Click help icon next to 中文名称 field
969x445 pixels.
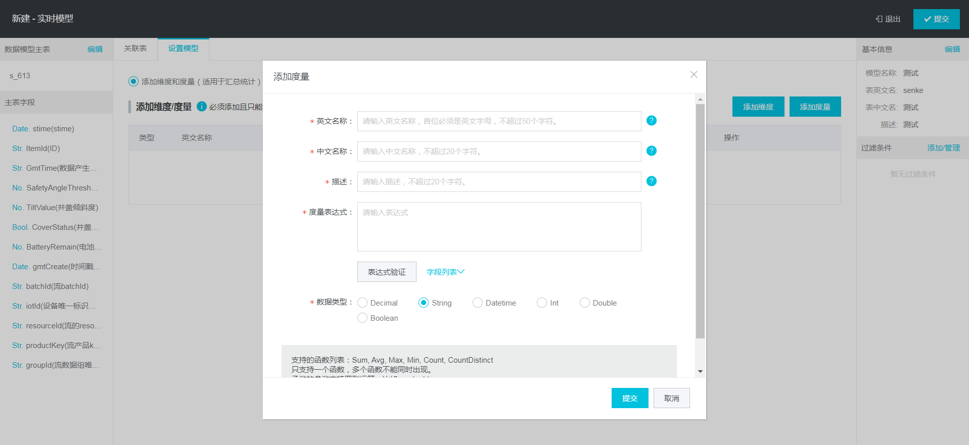click(x=652, y=151)
